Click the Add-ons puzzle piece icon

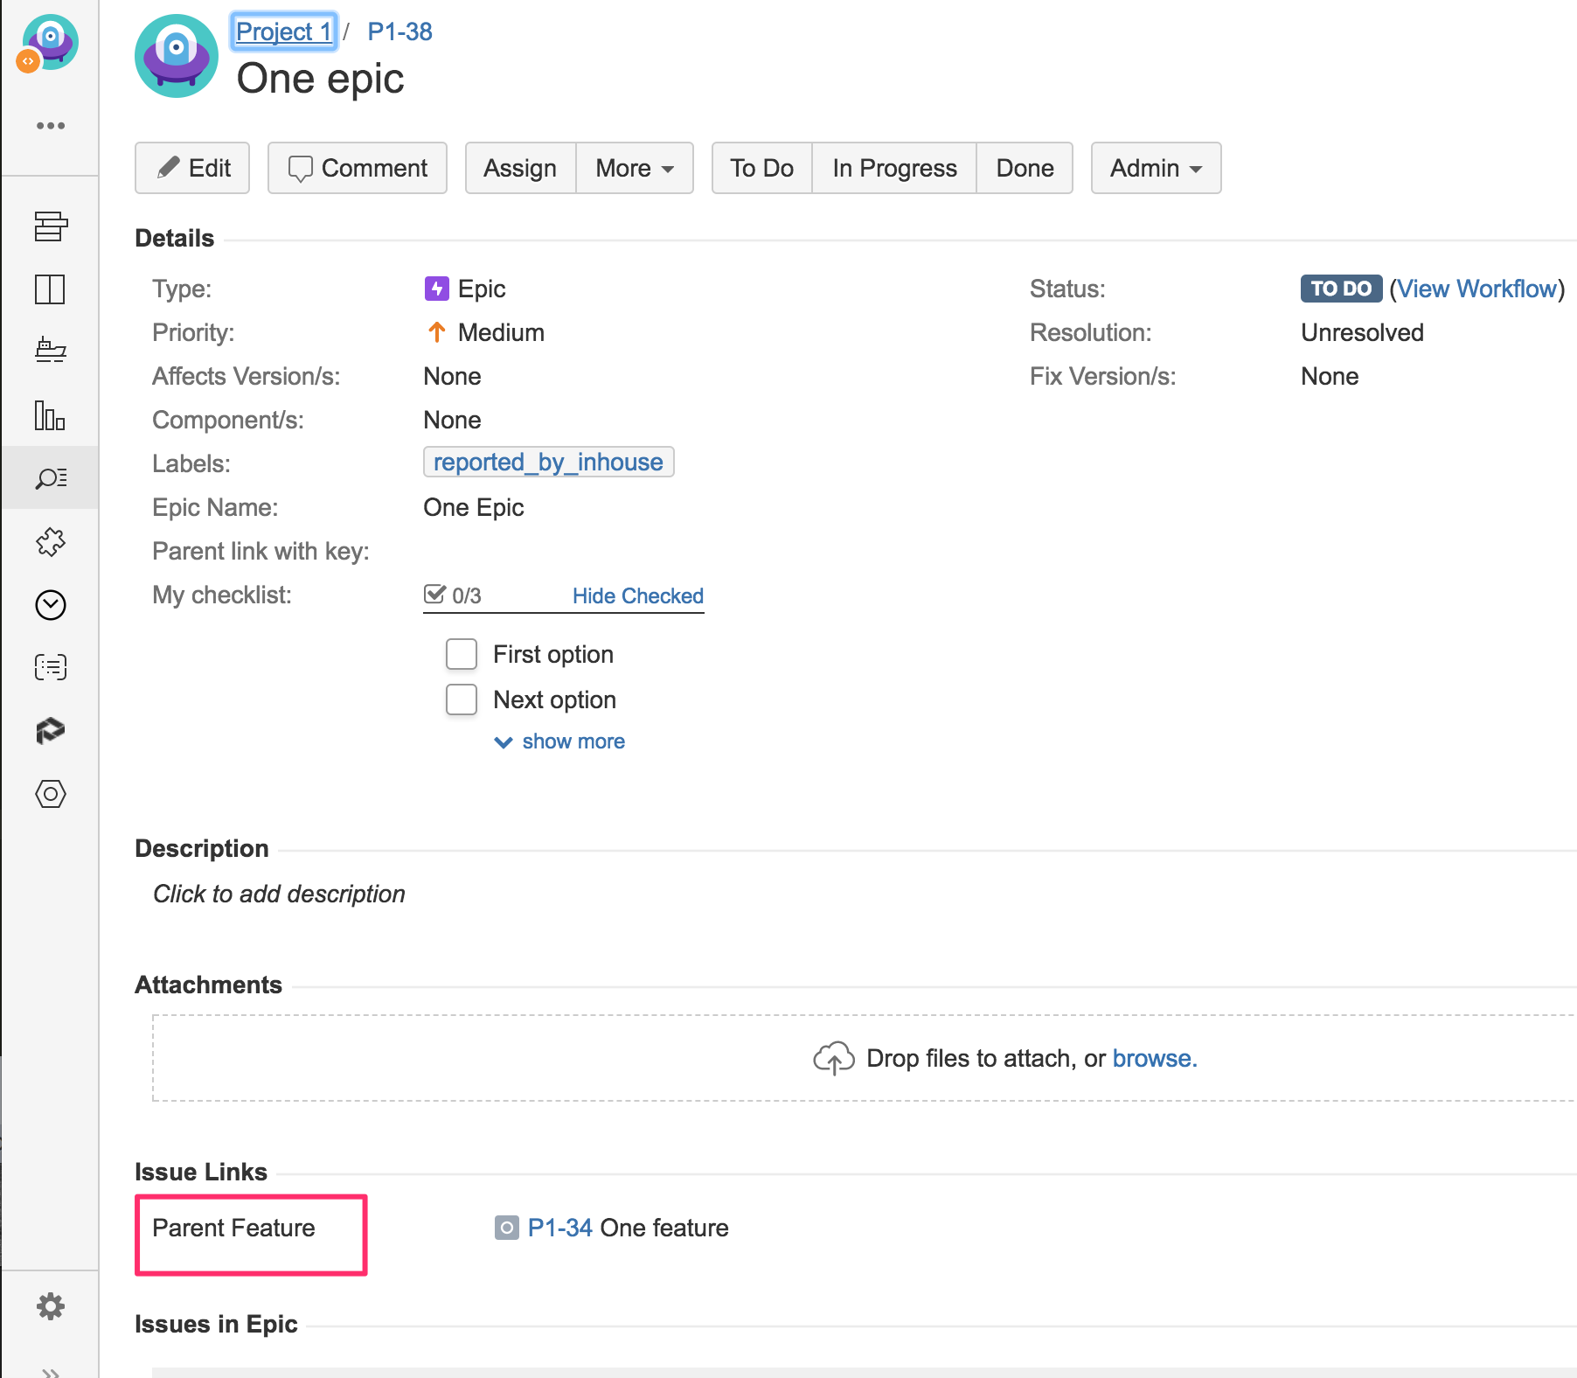pyautogui.click(x=50, y=542)
